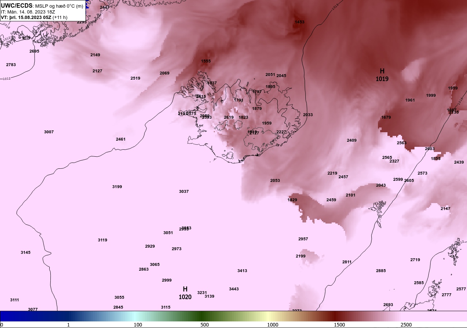This screenshot has height=328, width=467.
Task: Click the height value 2719
Action: pos(415,260)
